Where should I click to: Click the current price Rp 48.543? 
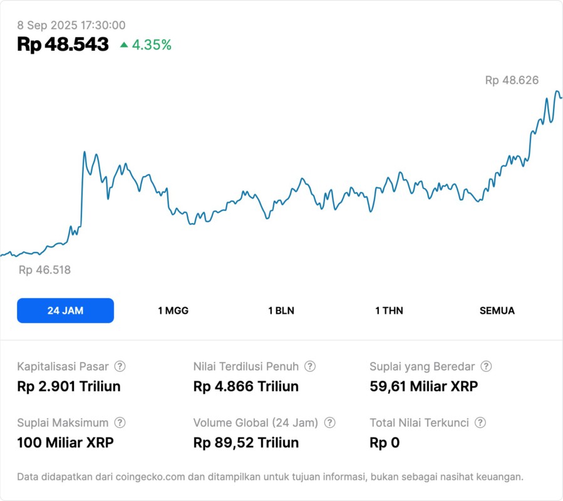tap(63, 44)
